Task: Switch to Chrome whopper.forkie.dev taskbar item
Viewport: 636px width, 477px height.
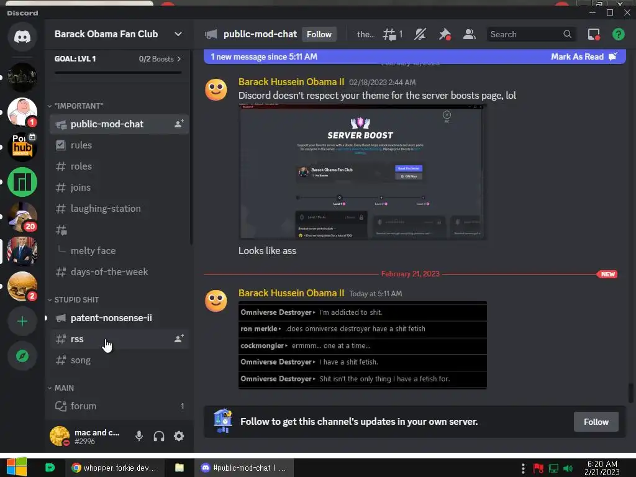Action: [114, 468]
